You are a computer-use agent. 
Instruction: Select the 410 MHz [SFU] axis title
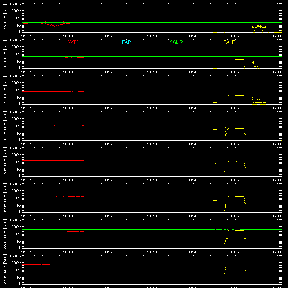(x=5, y=54)
